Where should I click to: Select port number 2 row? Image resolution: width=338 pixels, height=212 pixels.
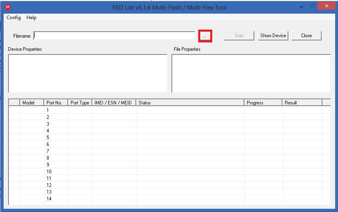[x=169, y=117]
